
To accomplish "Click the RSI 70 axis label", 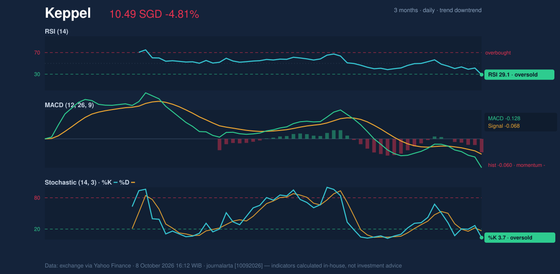I will tap(37, 53).
